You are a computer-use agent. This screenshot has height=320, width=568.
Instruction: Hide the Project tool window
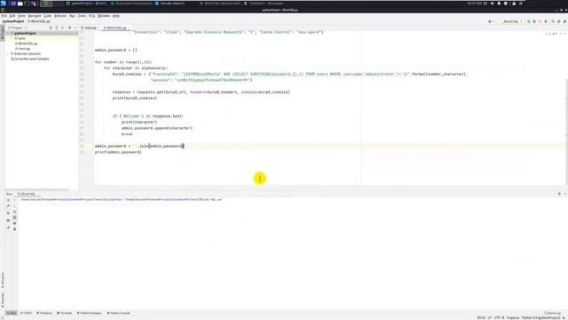pyautogui.click(x=75, y=28)
